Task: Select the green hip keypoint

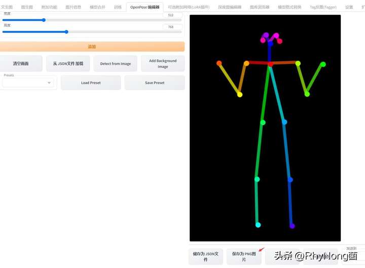Action: coord(263,123)
